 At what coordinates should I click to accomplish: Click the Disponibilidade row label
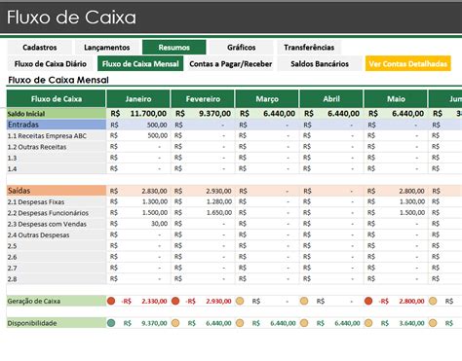[57, 323]
